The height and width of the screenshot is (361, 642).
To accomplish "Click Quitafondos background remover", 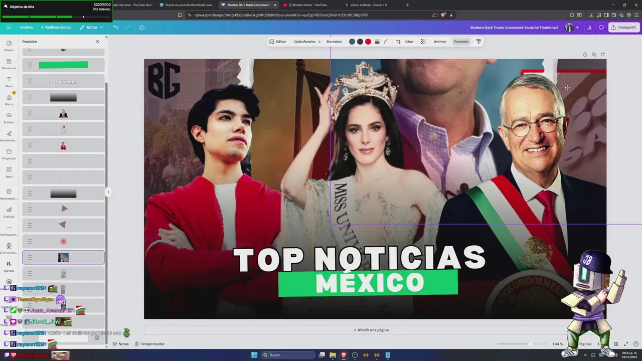I will pyautogui.click(x=307, y=42).
